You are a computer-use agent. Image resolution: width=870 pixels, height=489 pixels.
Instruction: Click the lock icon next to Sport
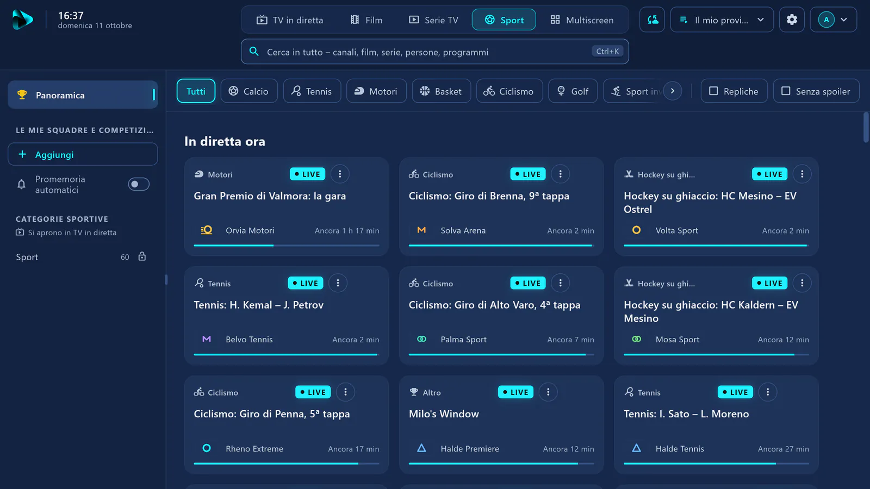pos(142,256)
